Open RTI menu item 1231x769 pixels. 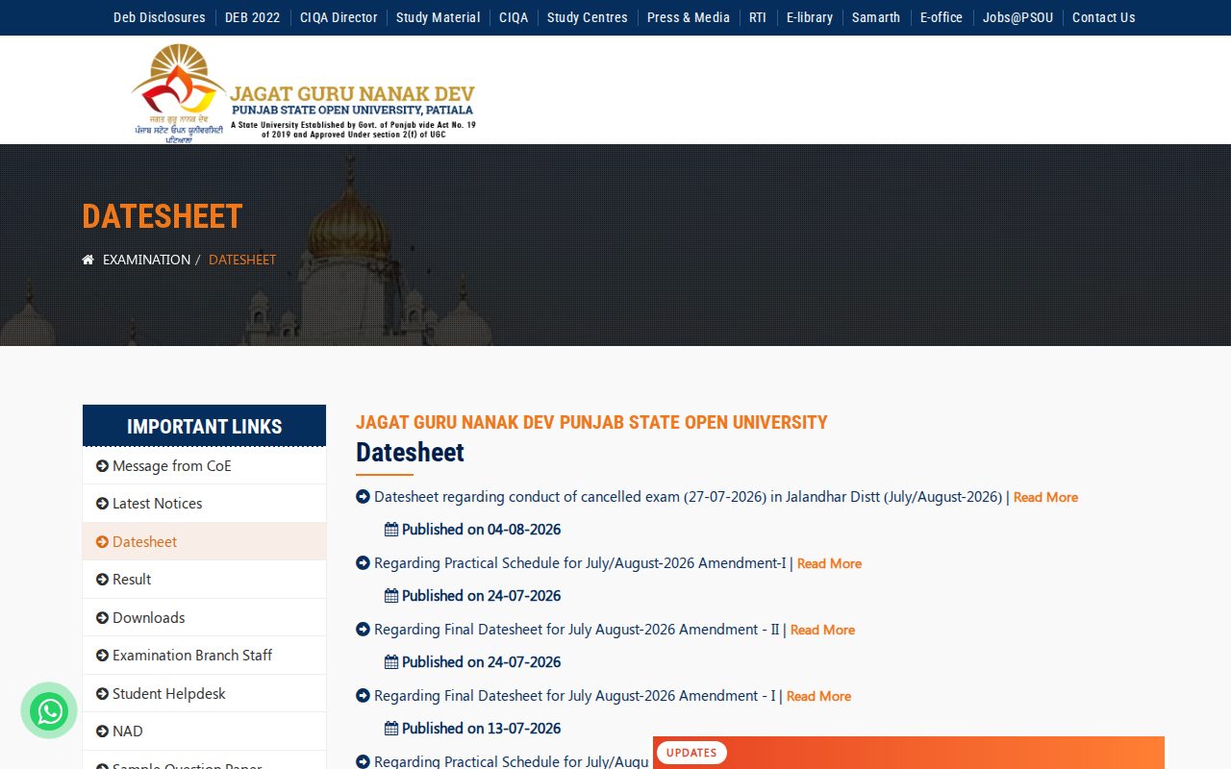[x=758, y=17]
